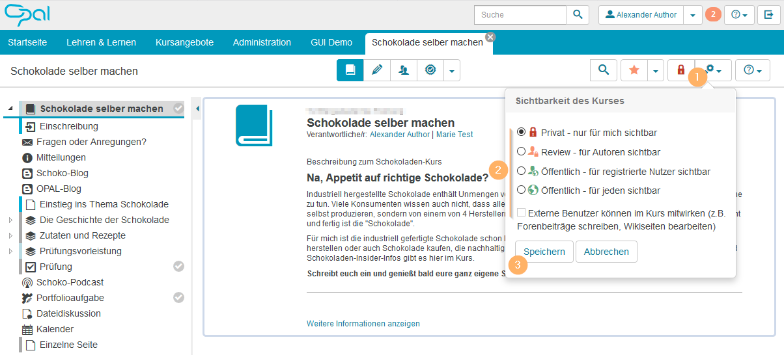Image resolution: width=784 pixels, height=355 pixels.
Task: Select 'Öffentlich - für registrierte Nutzer sichtbar'
Action: tap(521, 171)
